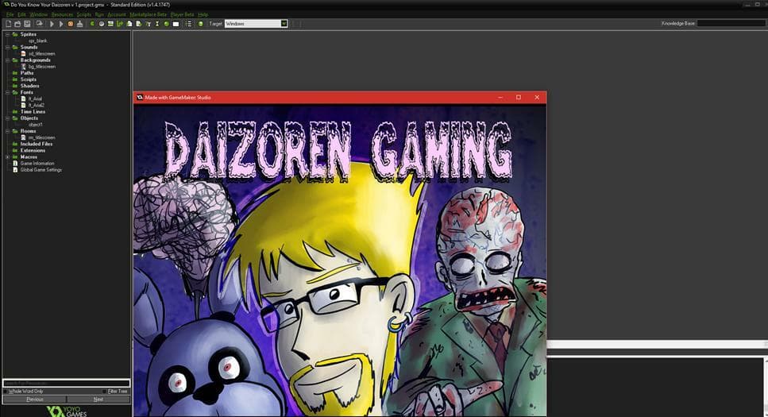Click the Save project floppy icon

tap(27, 24)
